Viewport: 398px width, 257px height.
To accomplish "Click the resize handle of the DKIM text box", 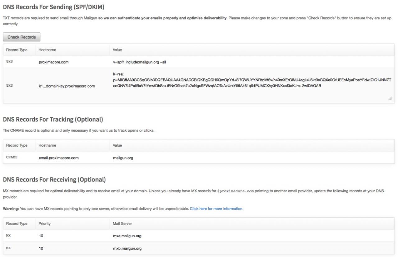I will (390, 99).
